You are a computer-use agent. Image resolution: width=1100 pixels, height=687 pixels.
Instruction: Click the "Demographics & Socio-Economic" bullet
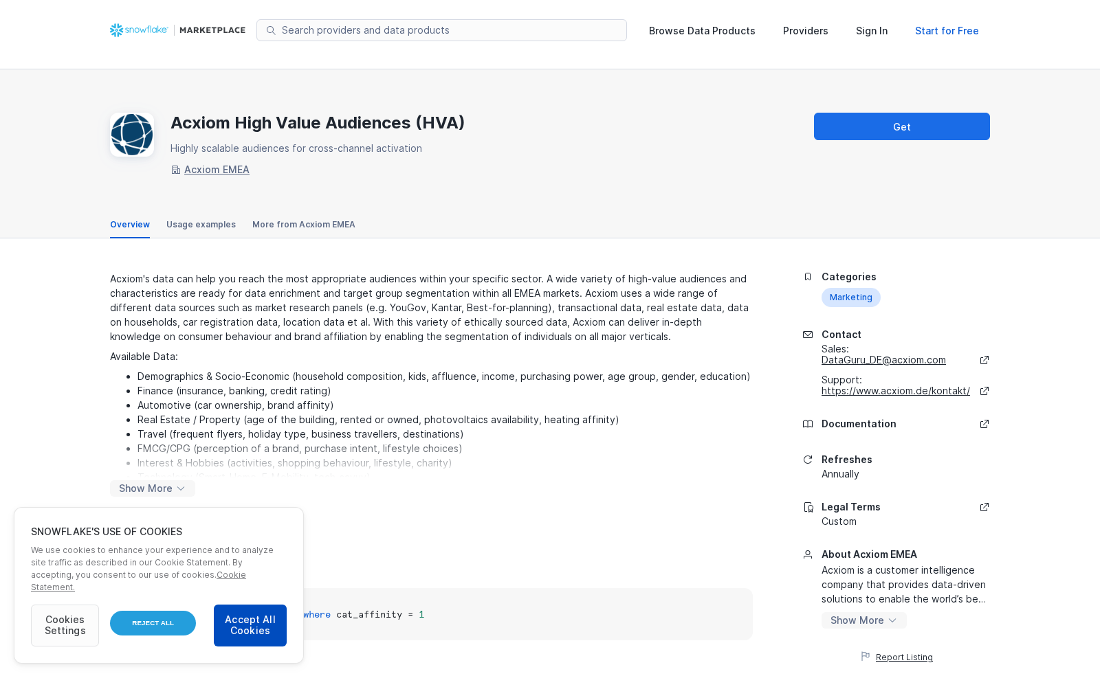[443, 376]
